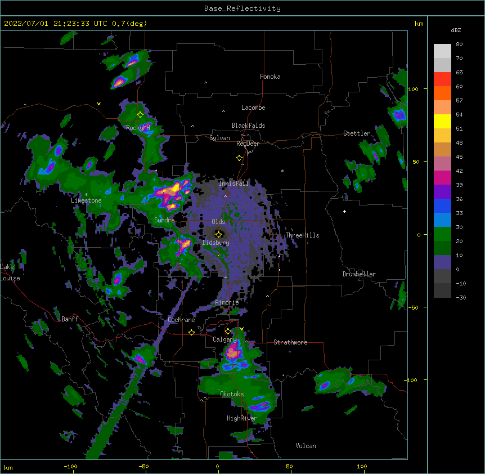
Task: Click the Lake Louise label
Action: click(x=10, y=272)
